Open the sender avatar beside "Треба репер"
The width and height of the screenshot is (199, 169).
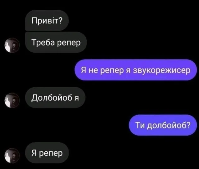coord(12,45)
